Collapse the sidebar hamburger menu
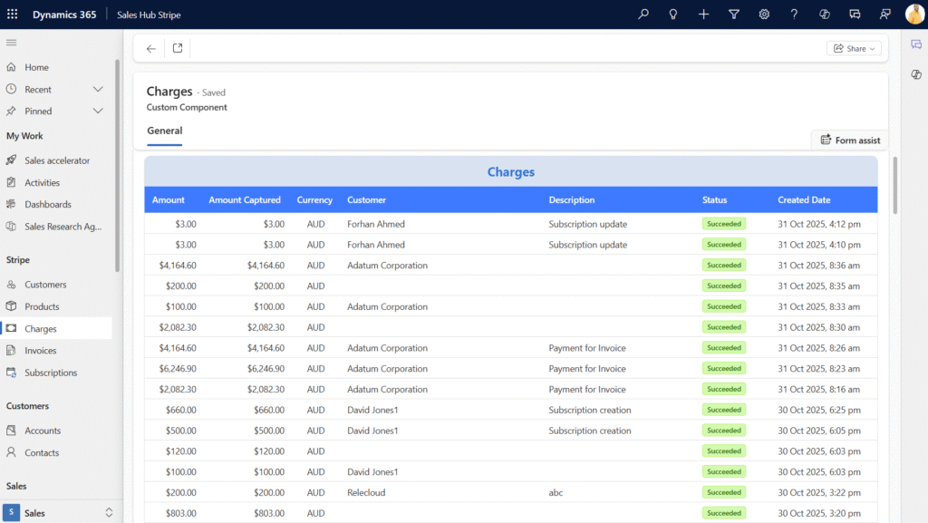 (x=12, y=43)
